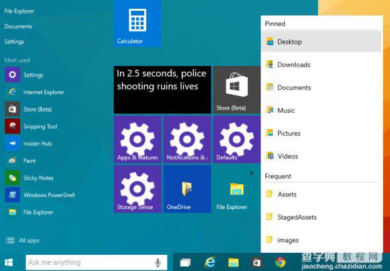Launch Sticky Notes
The image size is (390, 271).
click(30, 178)
